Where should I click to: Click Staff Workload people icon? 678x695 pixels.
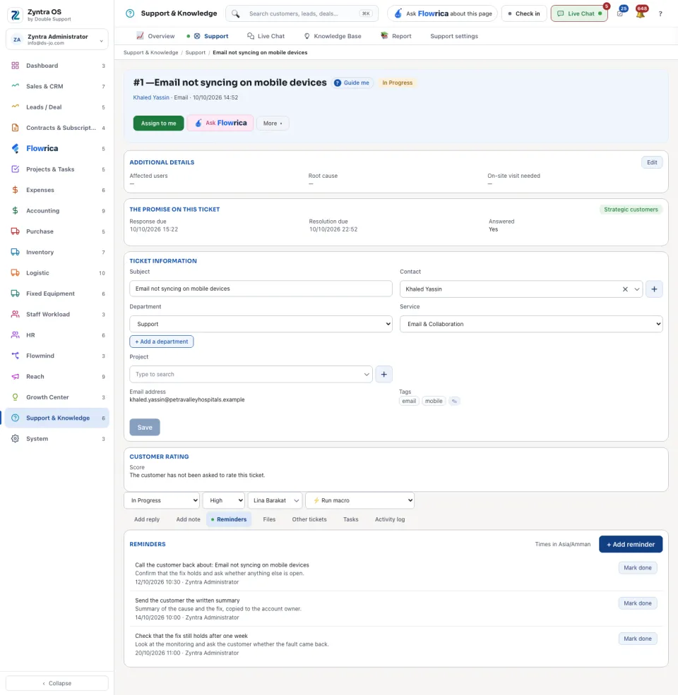coord(15,314)
